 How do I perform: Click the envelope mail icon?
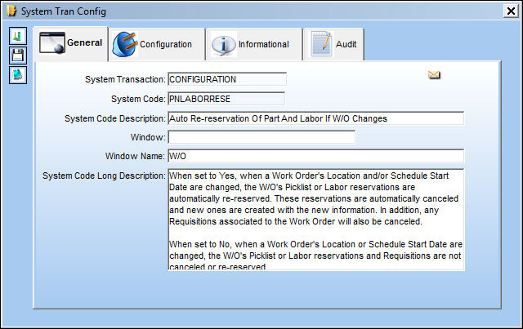pos(434,75)
